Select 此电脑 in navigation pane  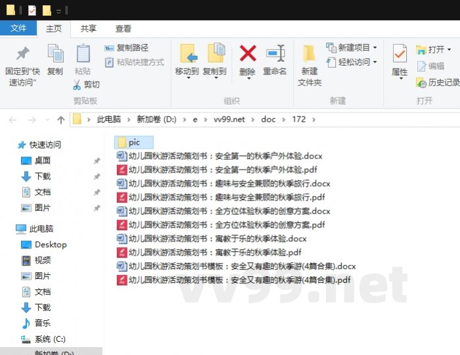35,229
